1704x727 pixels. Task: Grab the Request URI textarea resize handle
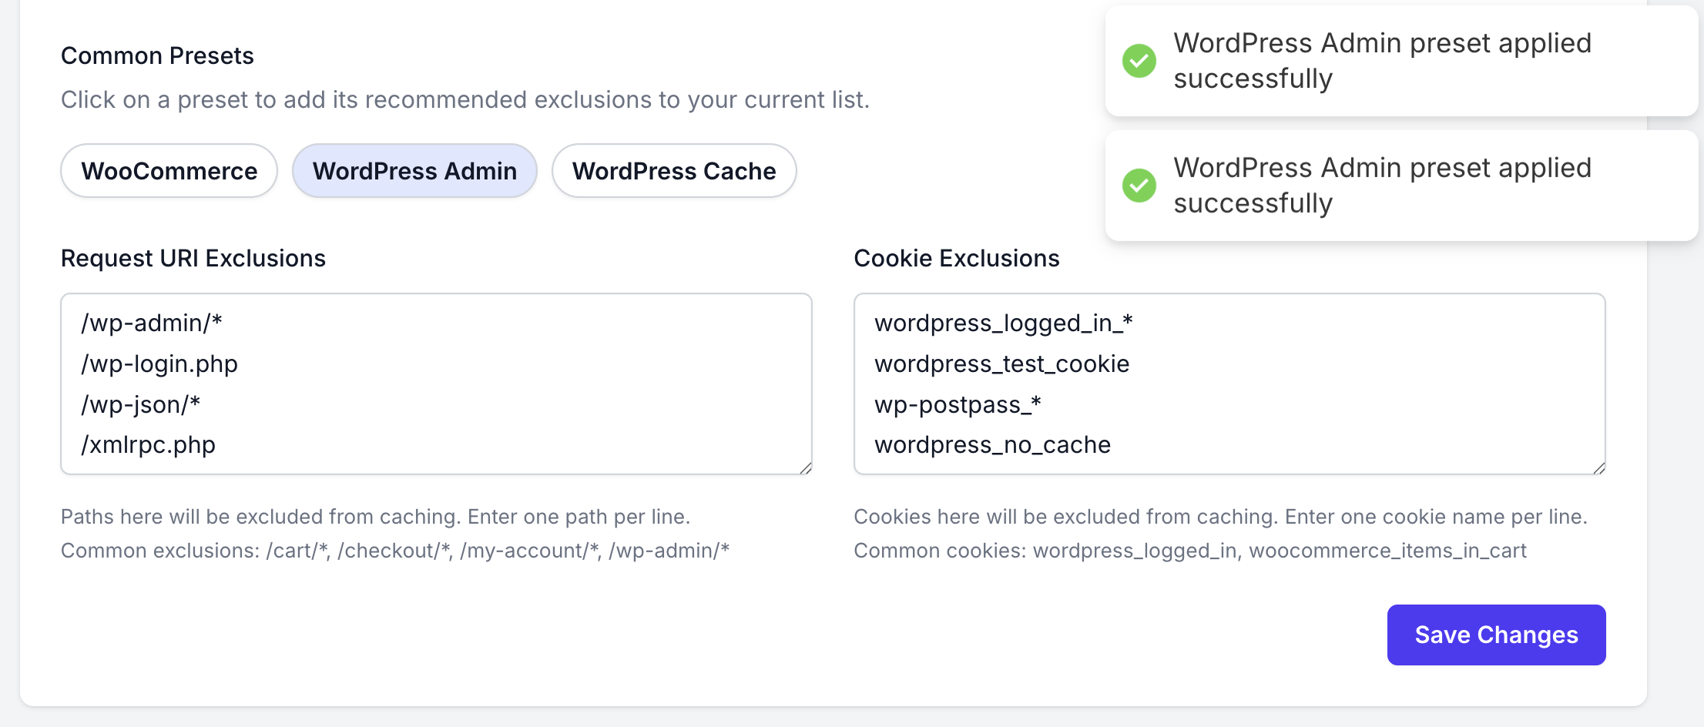pos(805,467)
